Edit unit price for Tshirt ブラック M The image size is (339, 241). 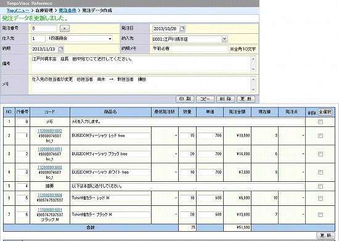click(x=210, y=214)
